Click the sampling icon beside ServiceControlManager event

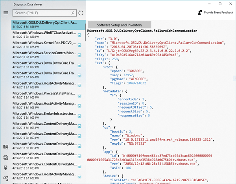pyautogui.click(x=79, y=55)
